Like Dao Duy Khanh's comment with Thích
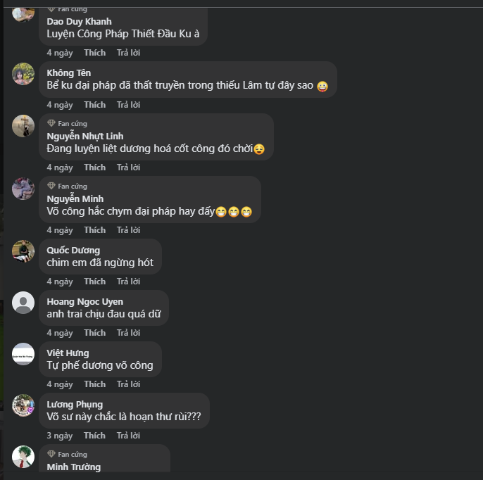The height and width of the screenshot is (480, 483). tap(94, 53)
